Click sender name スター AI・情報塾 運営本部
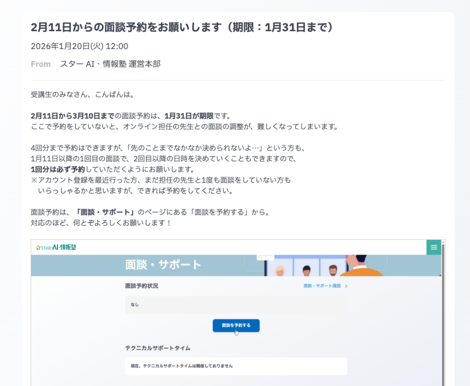The height and width of the screenshot is (386, 470). click(110, 64)
